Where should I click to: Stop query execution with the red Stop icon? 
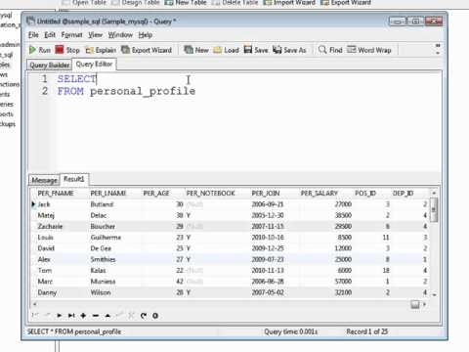pyautogui.click(x=67, y=50)
